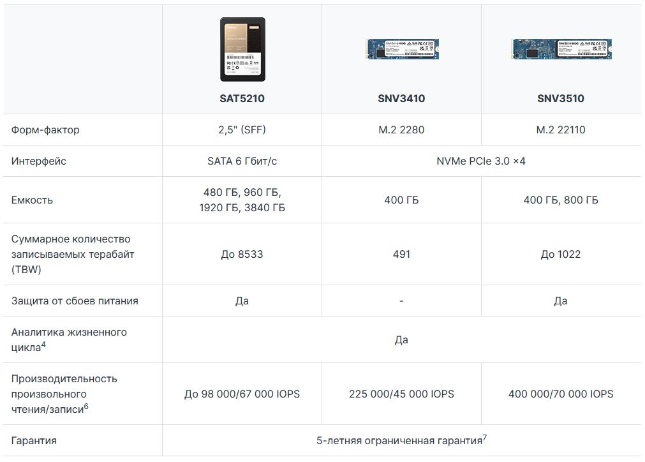Click the dash under SNV3410 power protection
Screen dimensions: 645x462
click(401, 301)
